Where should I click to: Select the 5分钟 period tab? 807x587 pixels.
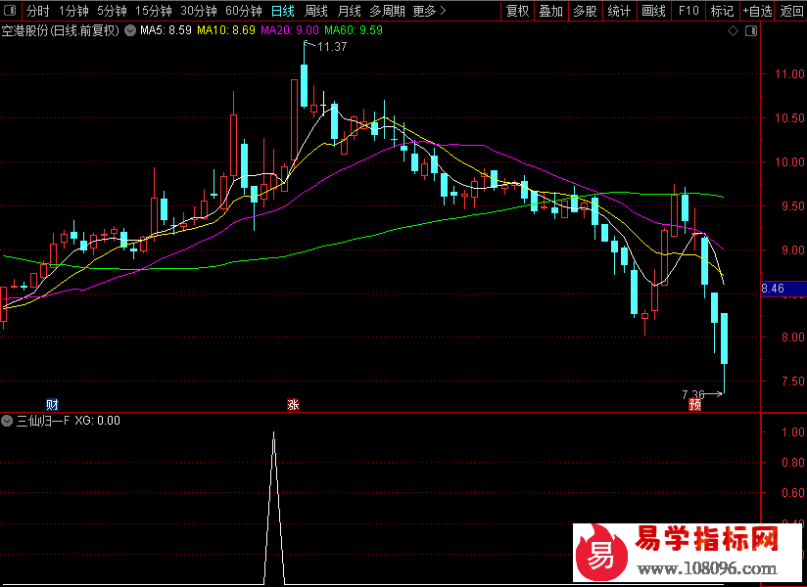pos(112,11)
